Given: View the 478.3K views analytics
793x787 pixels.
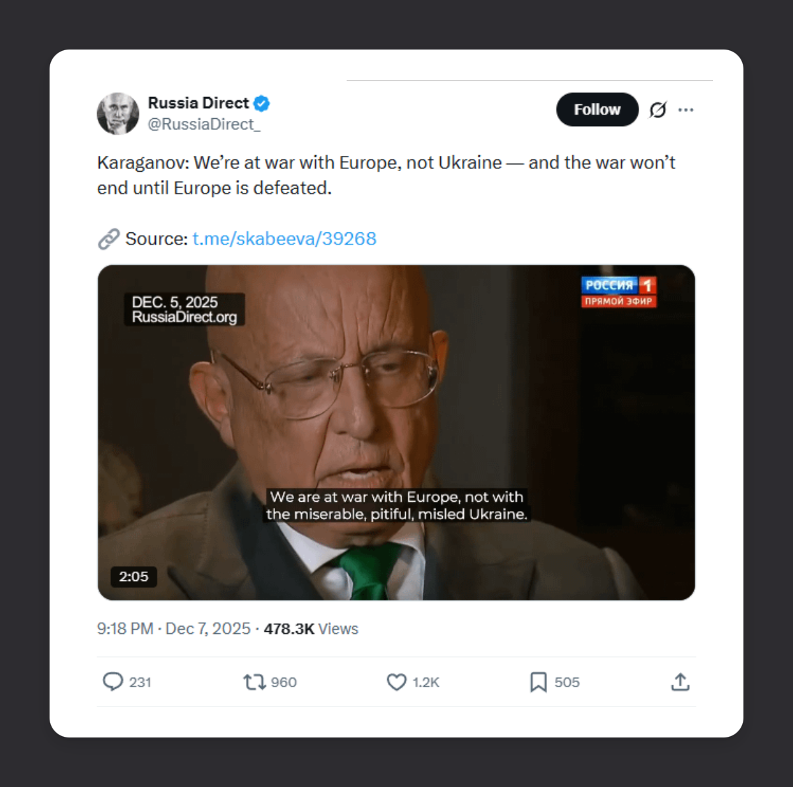Looking at the screenshot, I should (311, 629).
